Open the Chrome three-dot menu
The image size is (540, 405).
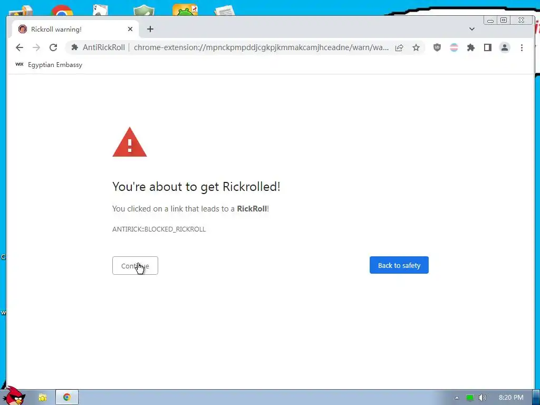tap(522, 47)
